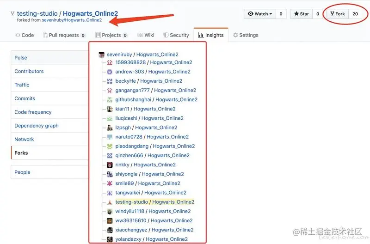Open Contributors in the Insights sidebar
The height and width of the screenshot is (244, 370).
[49, 71]
